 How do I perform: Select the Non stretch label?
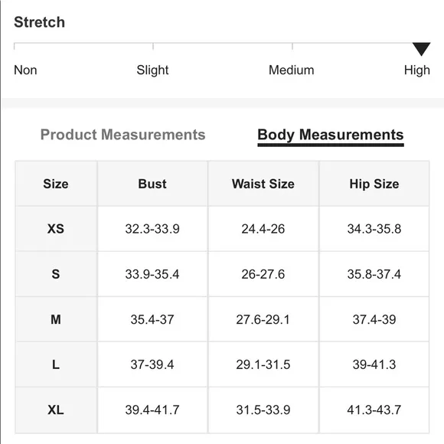(25, 70)
